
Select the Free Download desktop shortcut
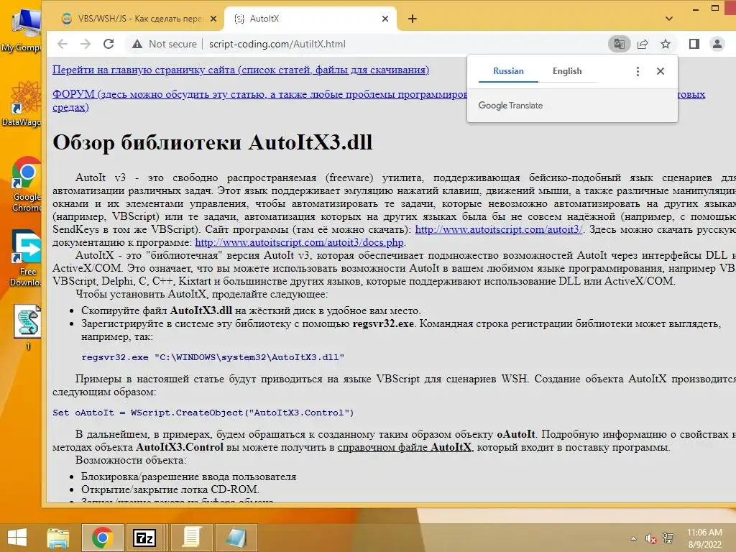pyautogui.click(x=26, y=258)
